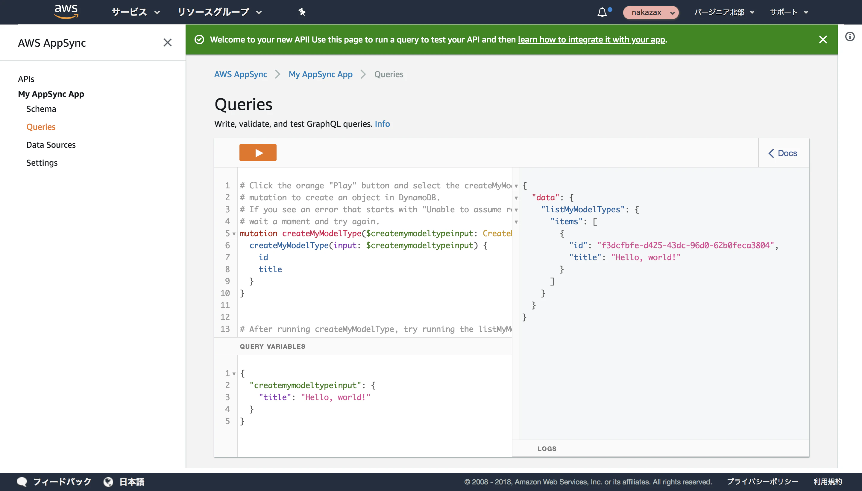The image size is (862, 491).
Task: Click the feedback speech bubble icon
Action: coord(22,482)
